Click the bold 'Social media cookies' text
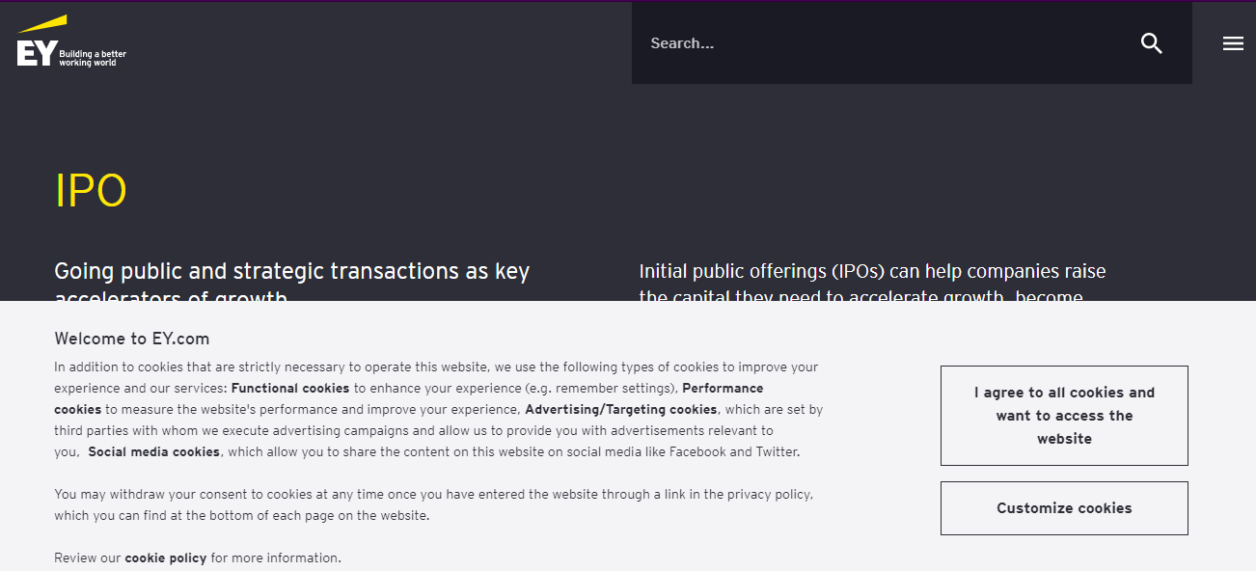The height and width of the screenshot is (571, 1256). [x=154, y=451]
